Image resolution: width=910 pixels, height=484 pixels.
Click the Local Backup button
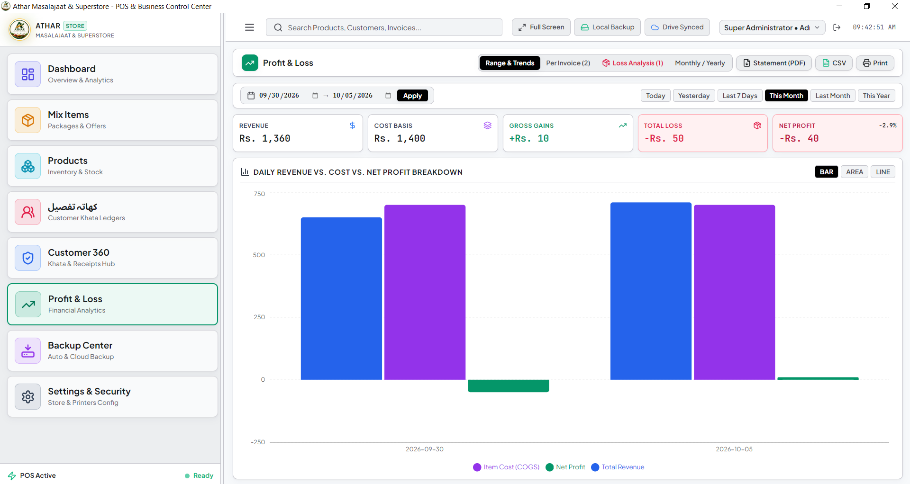pyautogui.click(x=607, y=27)
